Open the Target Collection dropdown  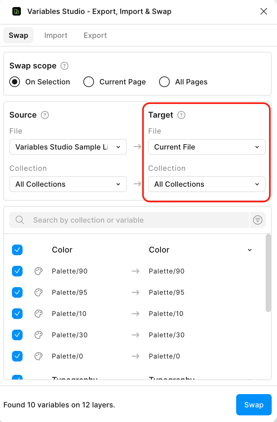coord(207,184)
